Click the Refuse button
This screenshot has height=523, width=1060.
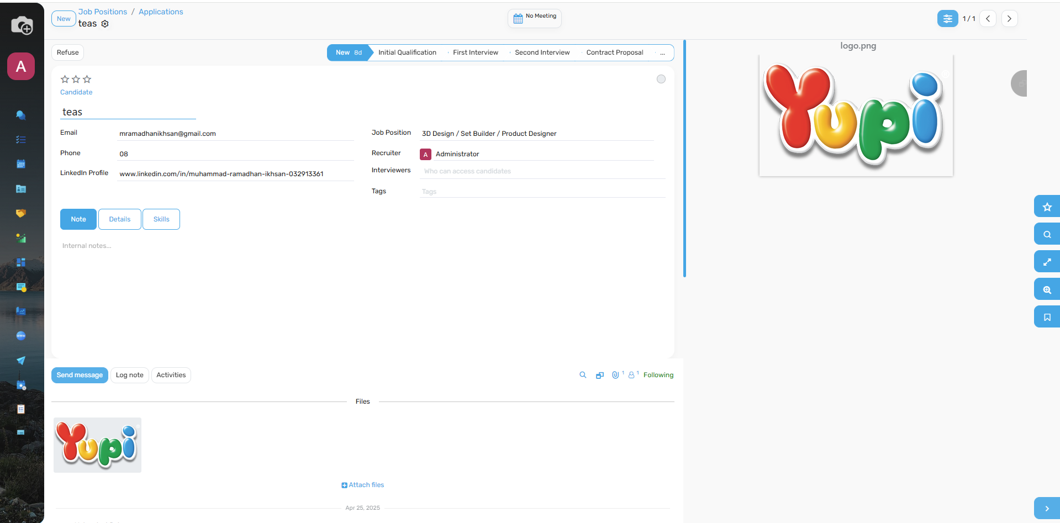click(x=68, y=52)
